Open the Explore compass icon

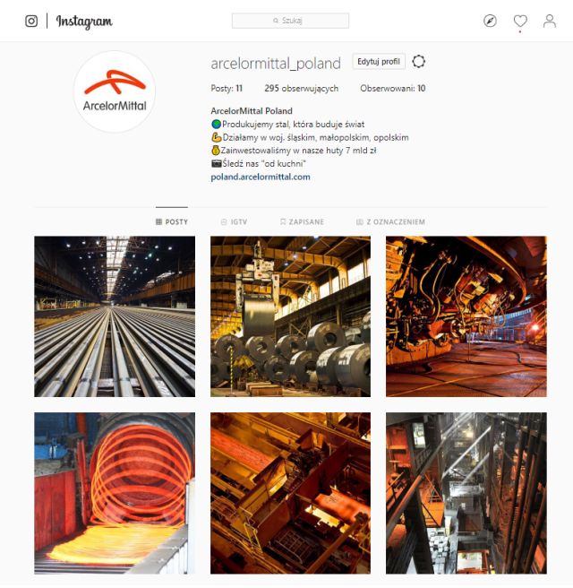490,21
